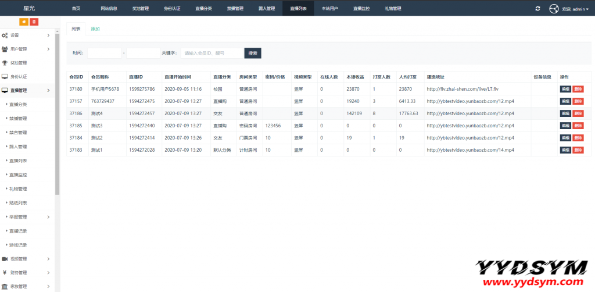
Task: Click the yen icon beside 财务管理
Action: 5,272
